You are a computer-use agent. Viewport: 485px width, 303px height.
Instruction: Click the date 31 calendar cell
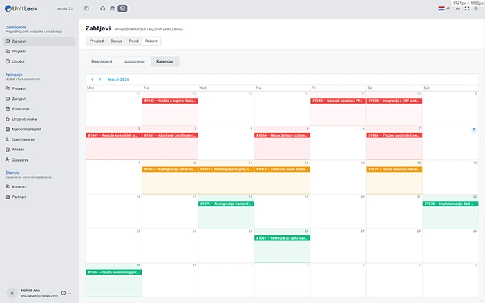coord(170,280)
